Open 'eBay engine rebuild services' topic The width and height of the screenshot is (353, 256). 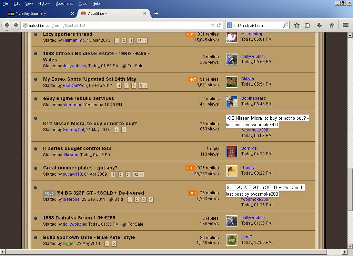tap(79, 98)
